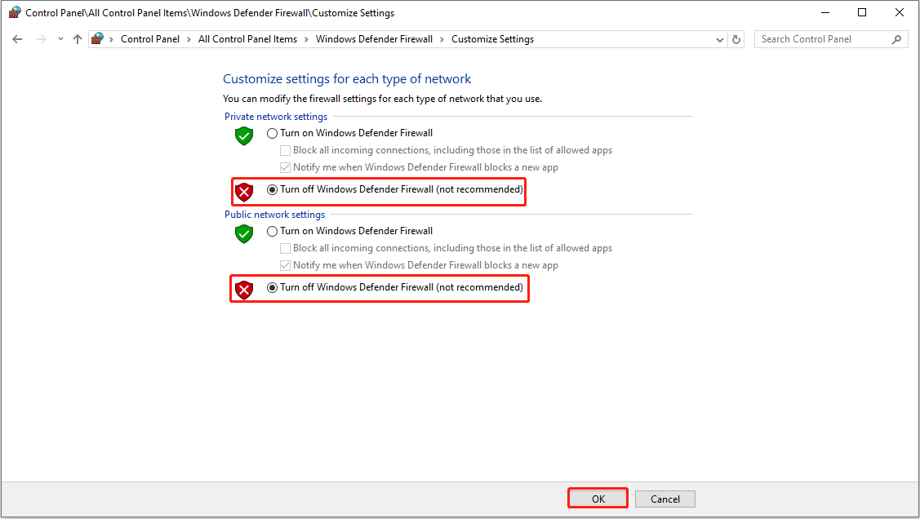This screenshot has width=920, height=519.
Task: Check private Block all incoming connections
Action: click(x=446, y=150)
